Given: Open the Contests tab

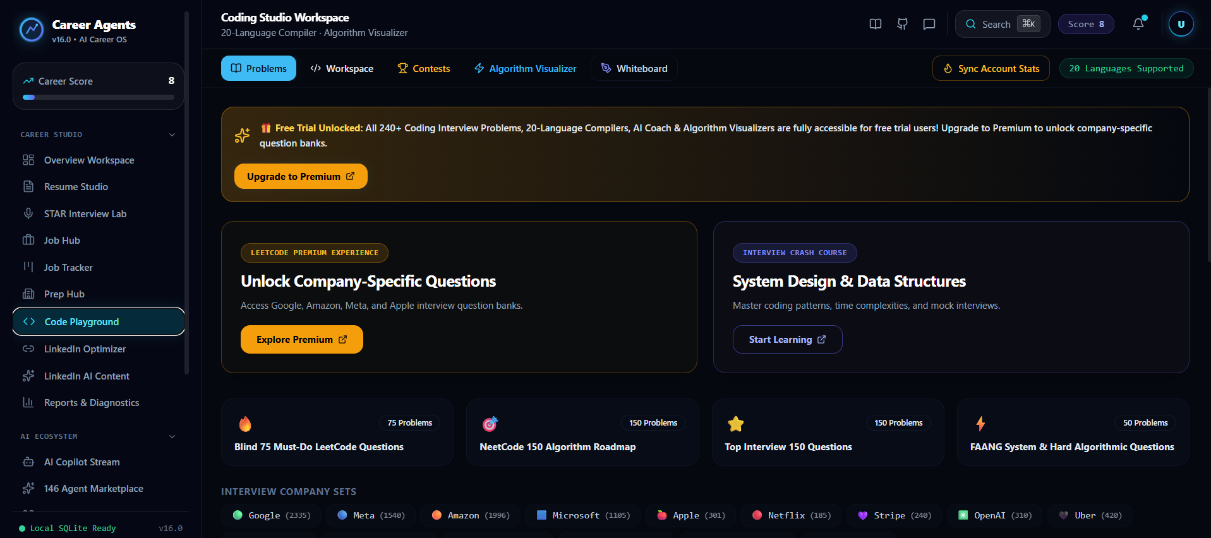Looking at the screenshot, I should pos(424,68).
